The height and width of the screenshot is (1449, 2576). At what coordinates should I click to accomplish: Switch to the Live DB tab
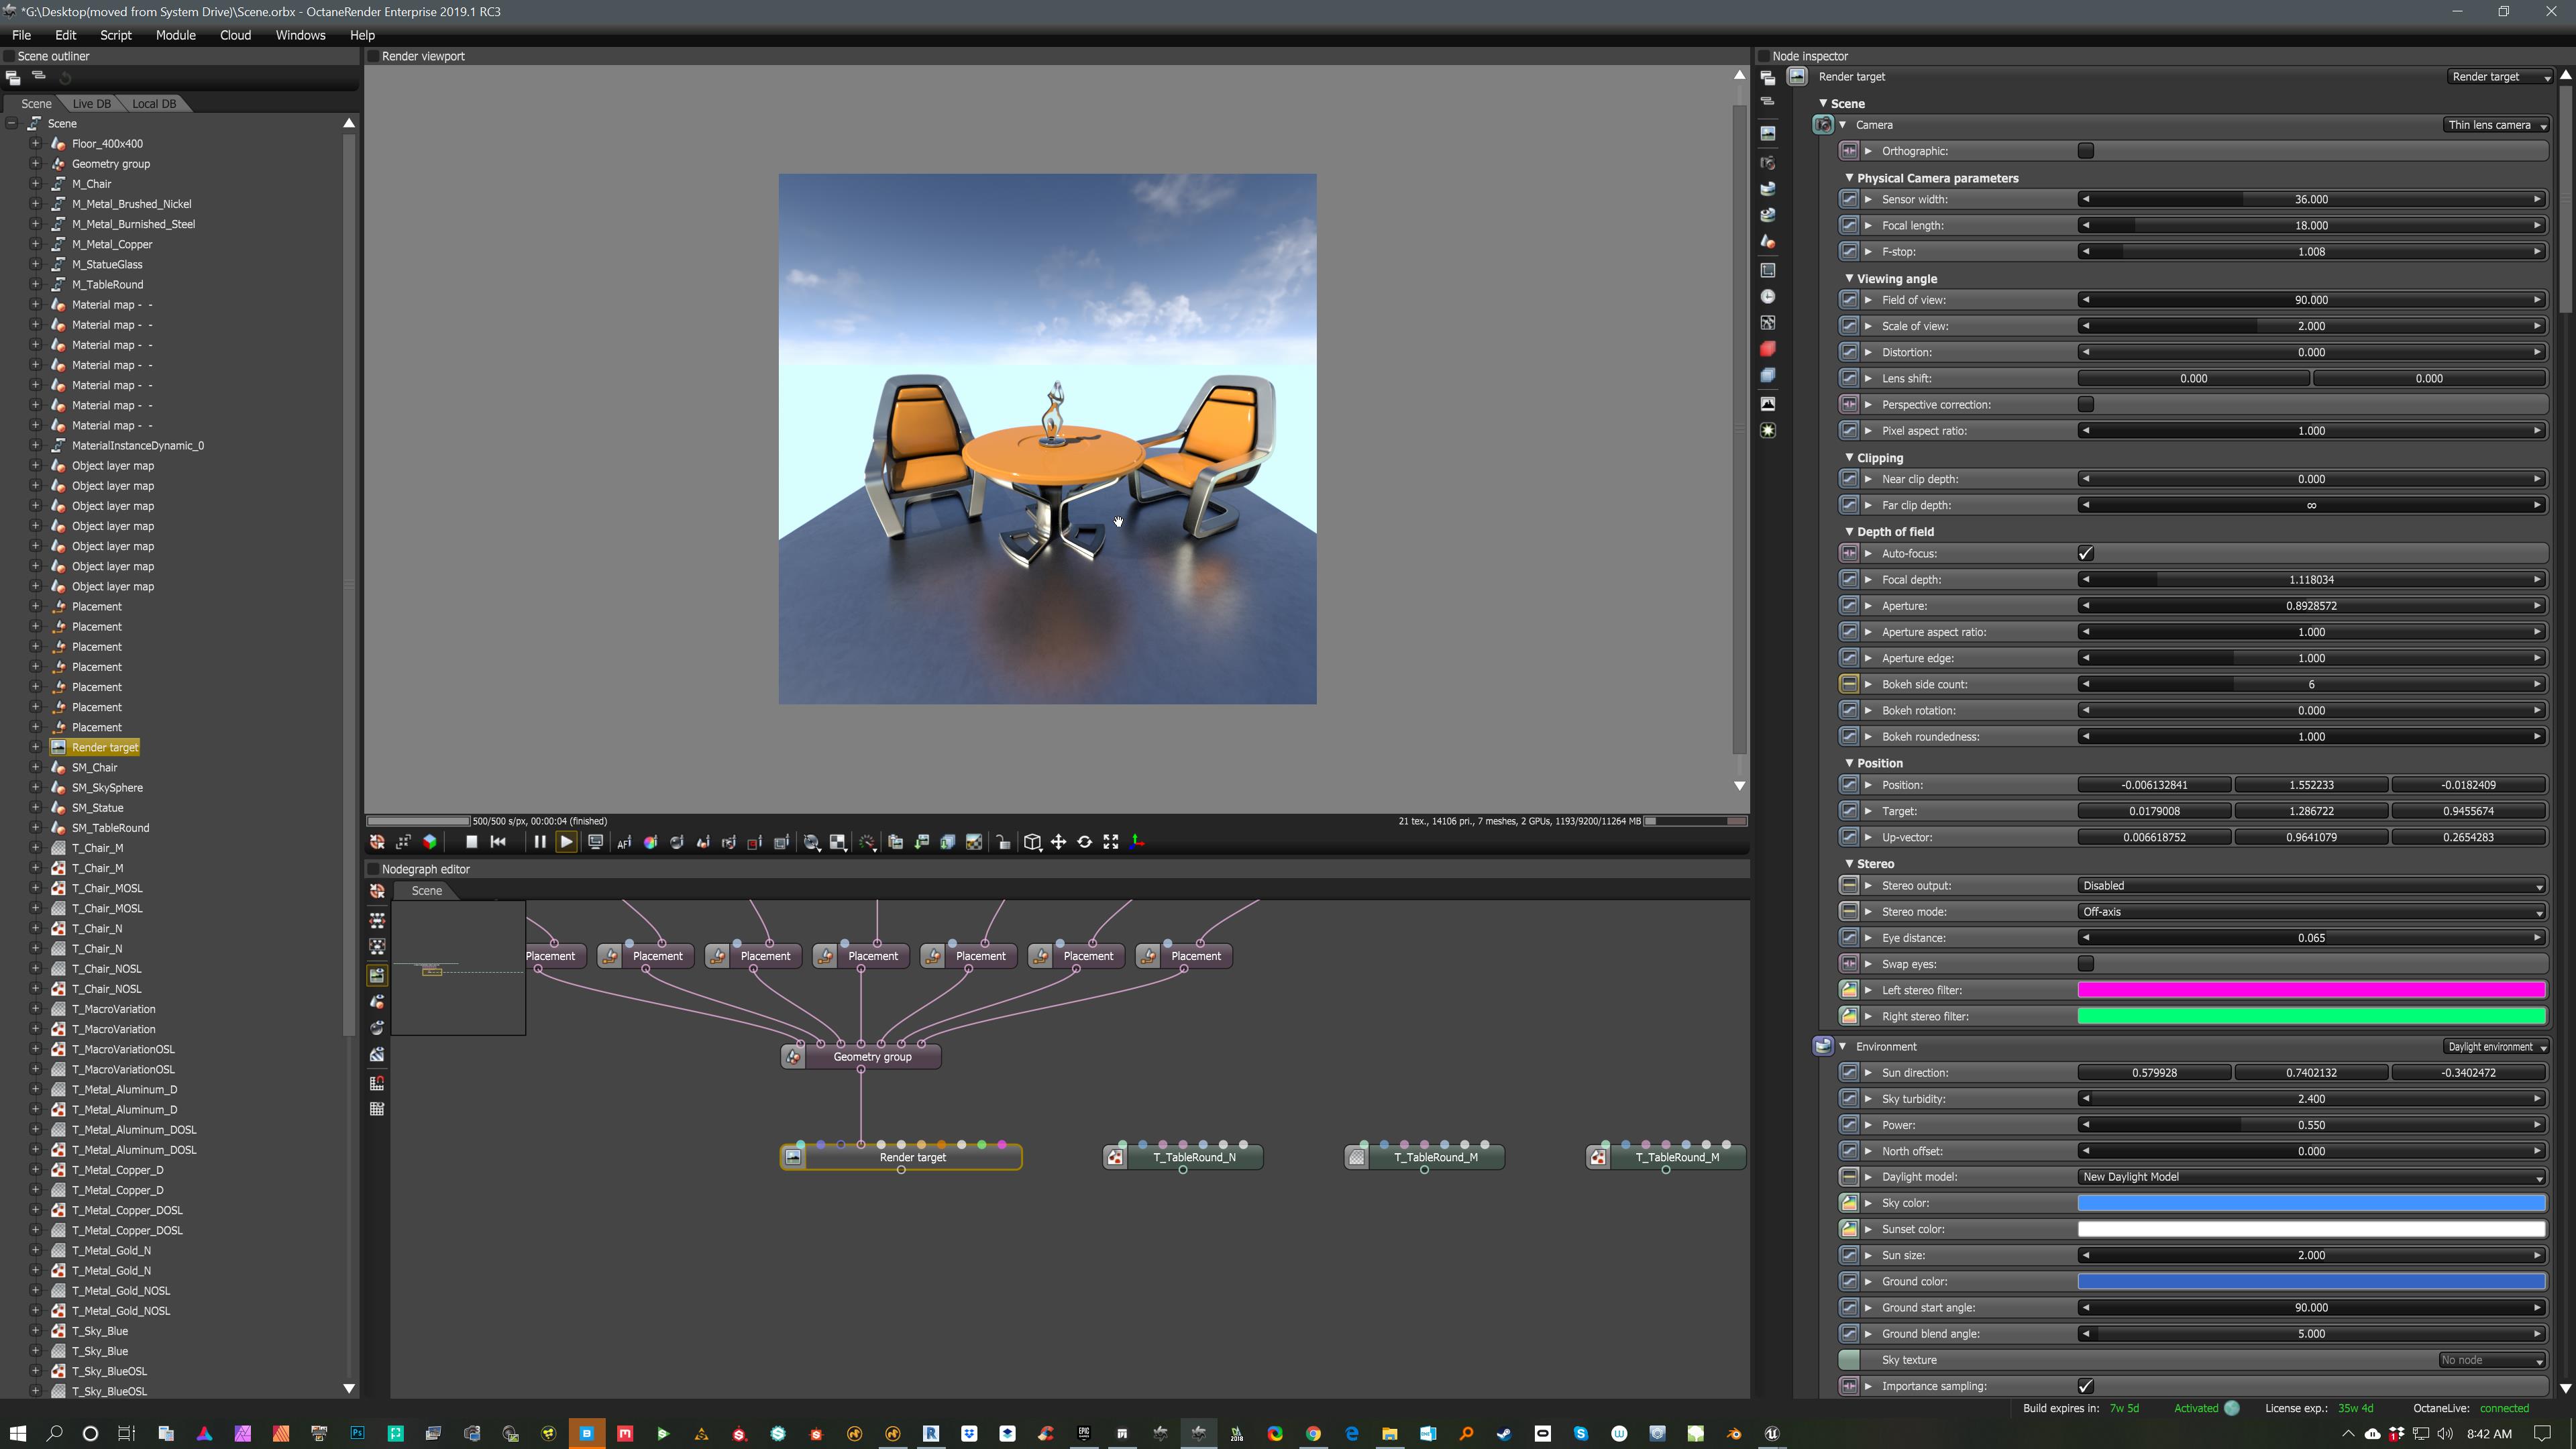(91, 104)
